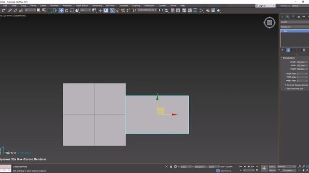Image resolution: width=309 pixels, height=173 pixels.
Task: Open Schematic View icon
Action: [195, 11]
